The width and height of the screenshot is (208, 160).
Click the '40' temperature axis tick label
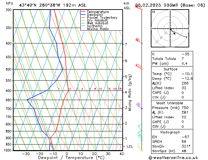click(122, 154)
